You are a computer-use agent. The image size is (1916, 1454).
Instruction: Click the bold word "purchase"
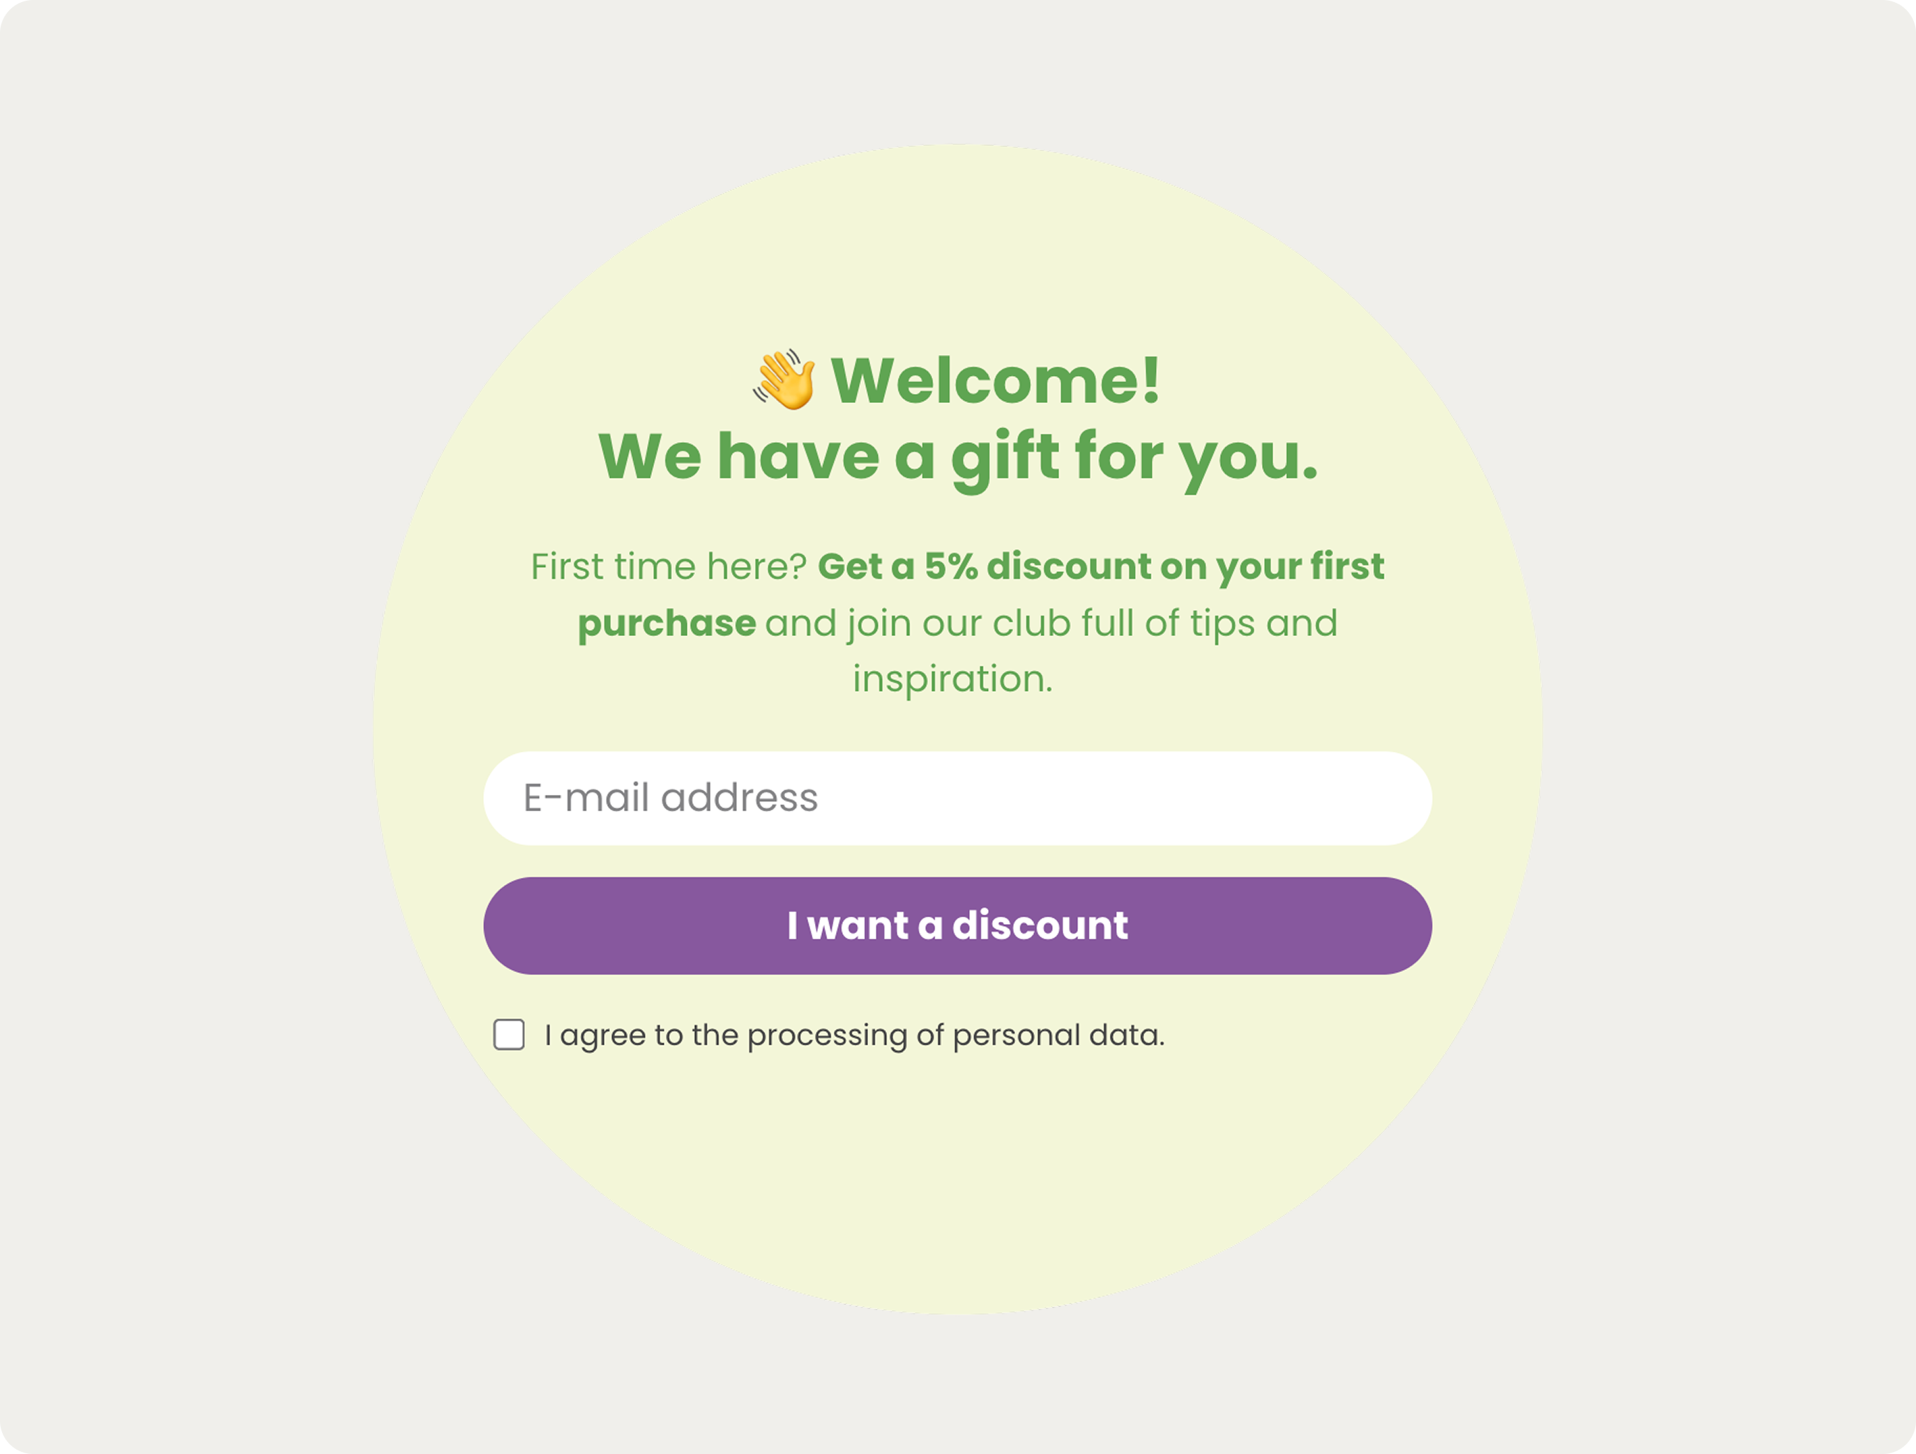666,623
